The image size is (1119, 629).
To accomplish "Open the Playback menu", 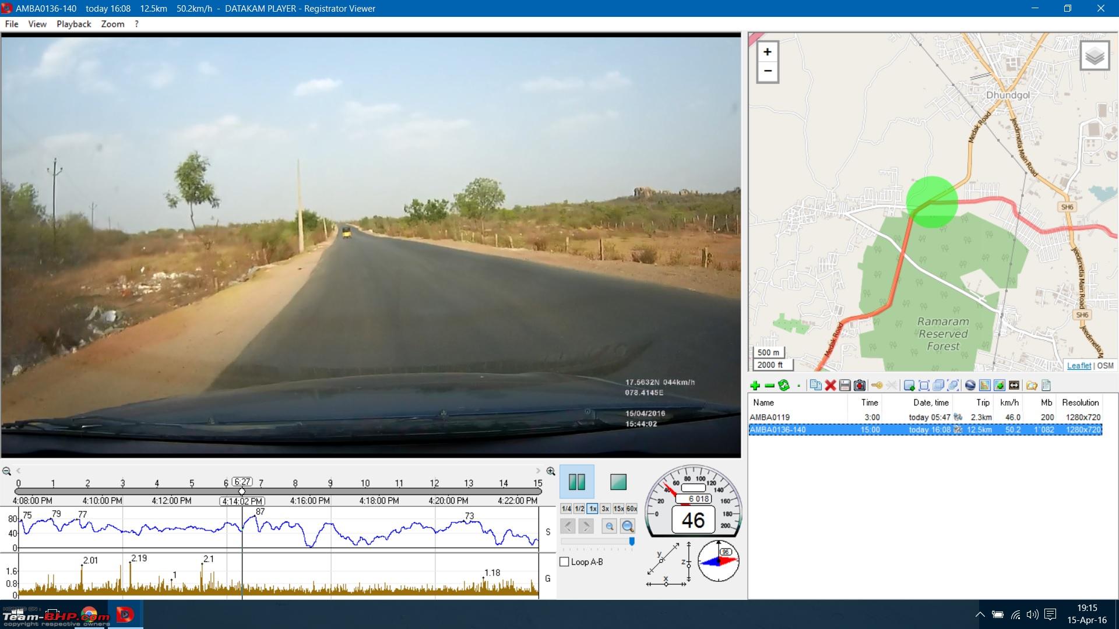I will coord(74,24).
